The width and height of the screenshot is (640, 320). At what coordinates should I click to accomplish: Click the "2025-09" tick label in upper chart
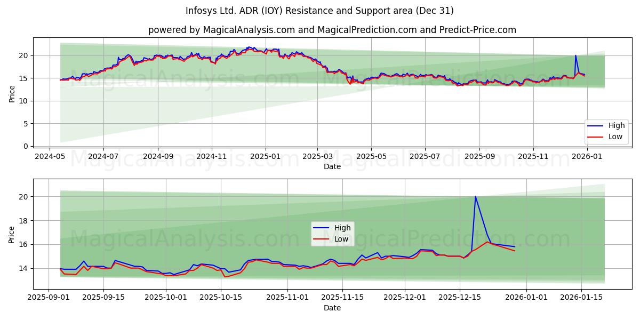point(479,156)
